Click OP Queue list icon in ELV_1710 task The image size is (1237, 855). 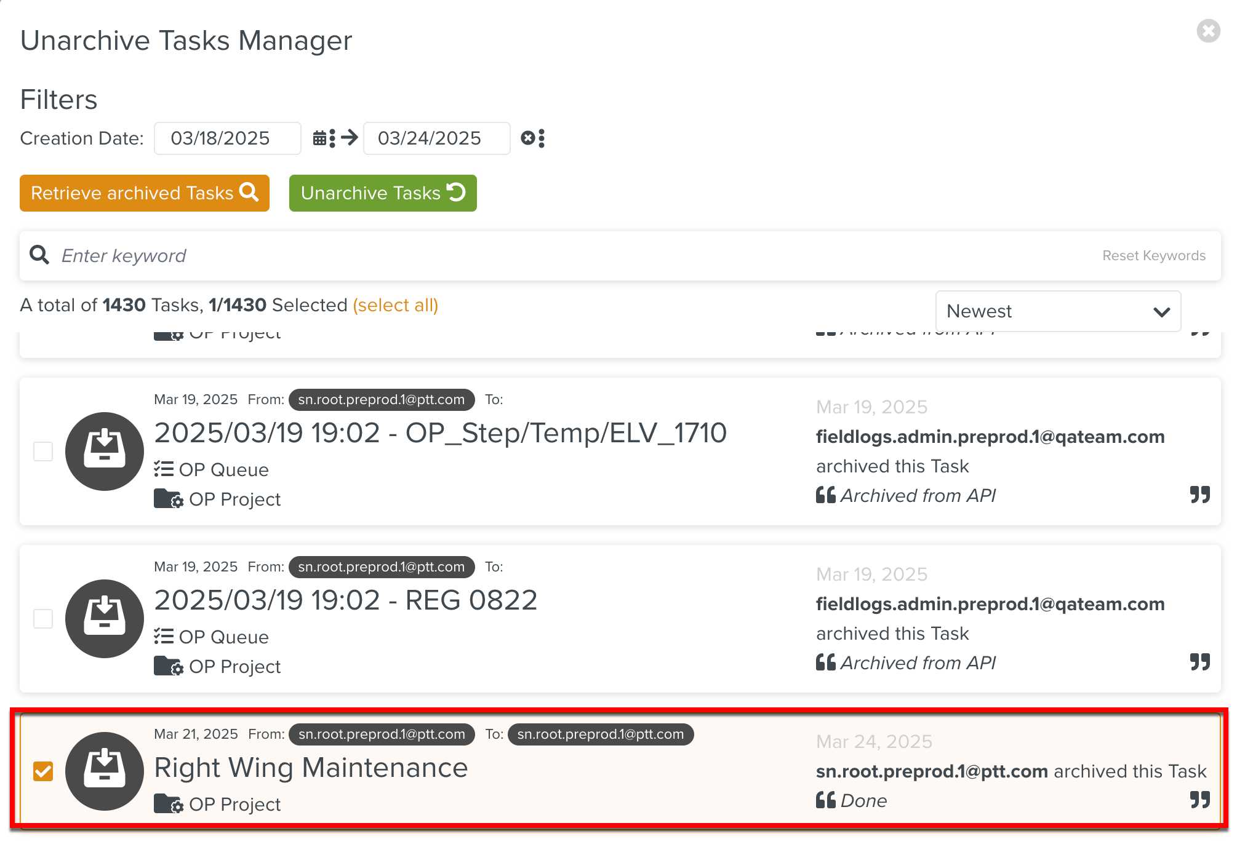(164, 469)
